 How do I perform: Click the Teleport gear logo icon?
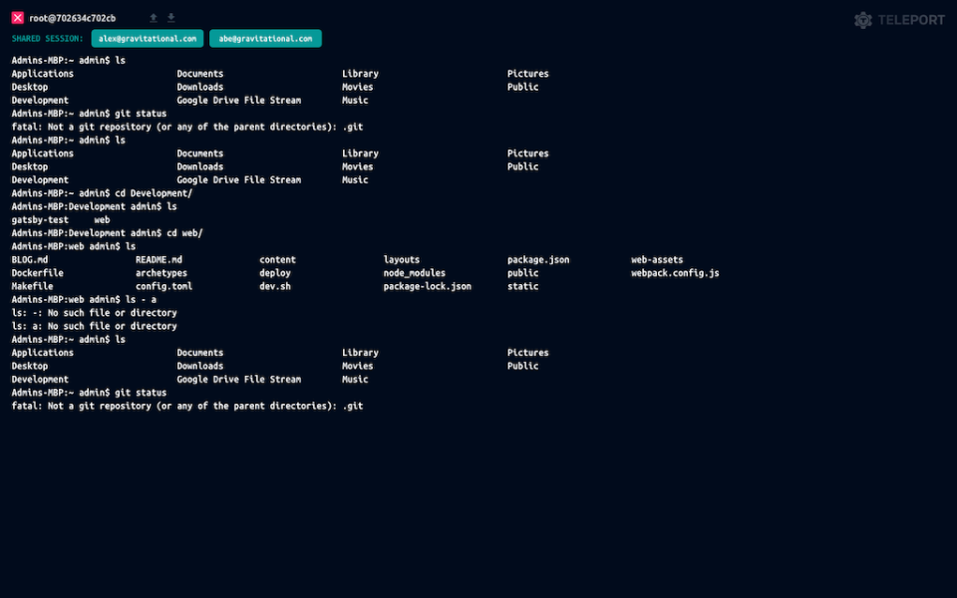863,20
